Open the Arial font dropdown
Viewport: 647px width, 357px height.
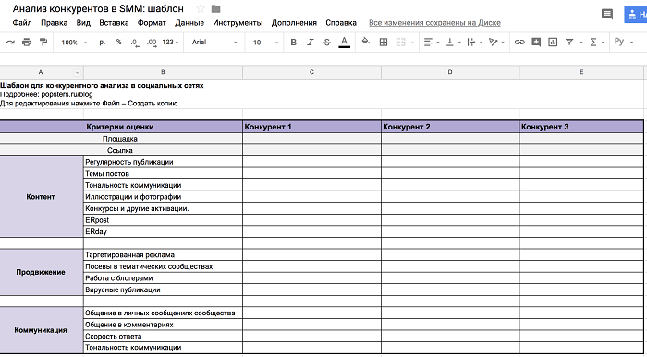click(x=214, y=43)
